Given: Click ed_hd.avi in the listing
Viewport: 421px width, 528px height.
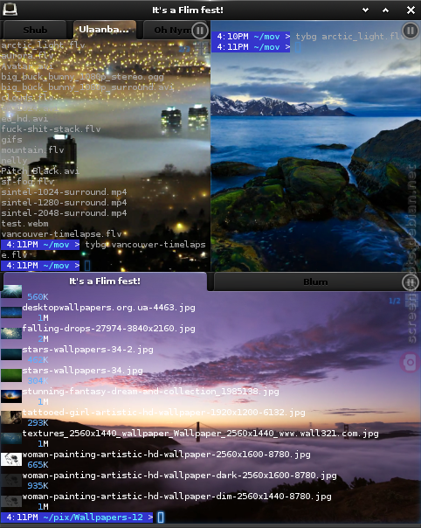Looking at the screenshot, I should pyautogui.click(x=24, y=119).
